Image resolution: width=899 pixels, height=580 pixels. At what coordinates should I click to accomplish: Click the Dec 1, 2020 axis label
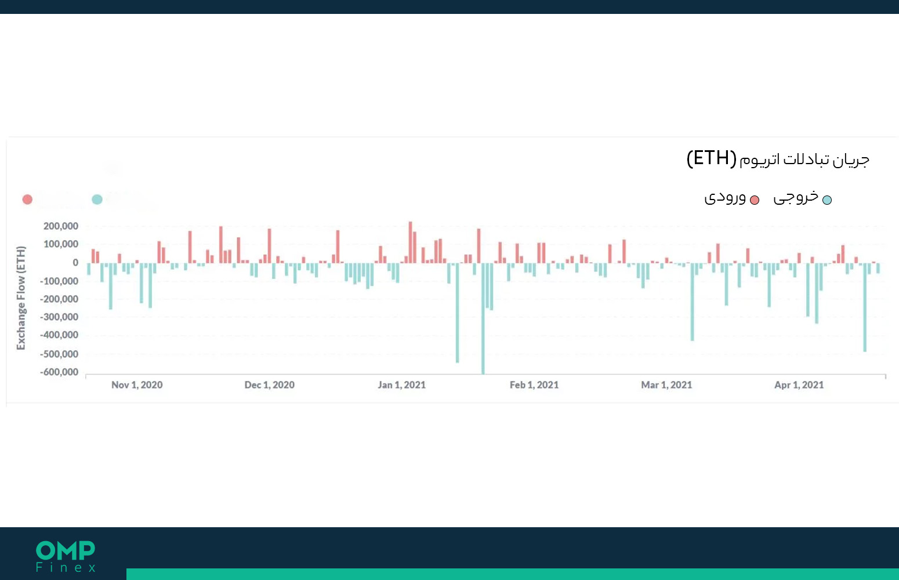(x=270, y=385)
